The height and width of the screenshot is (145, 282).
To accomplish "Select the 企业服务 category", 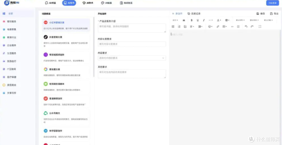I will (x=10, y=45).
